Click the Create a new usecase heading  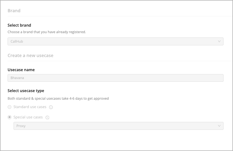pos(30,55)
